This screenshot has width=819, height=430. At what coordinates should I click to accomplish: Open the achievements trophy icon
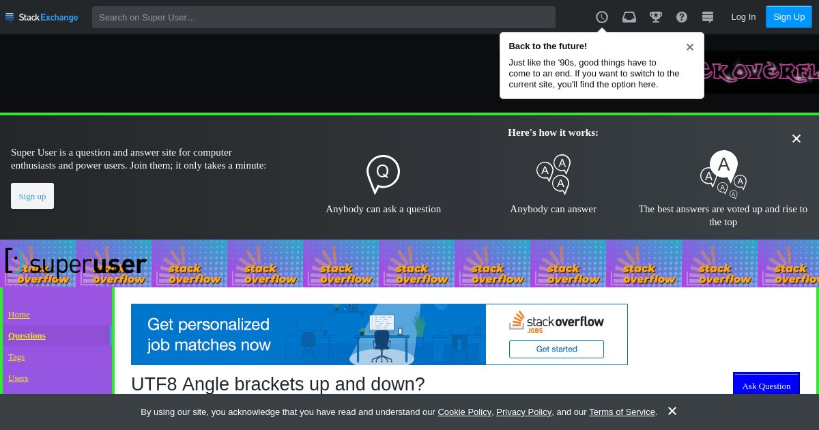click(x=656, y=17)
